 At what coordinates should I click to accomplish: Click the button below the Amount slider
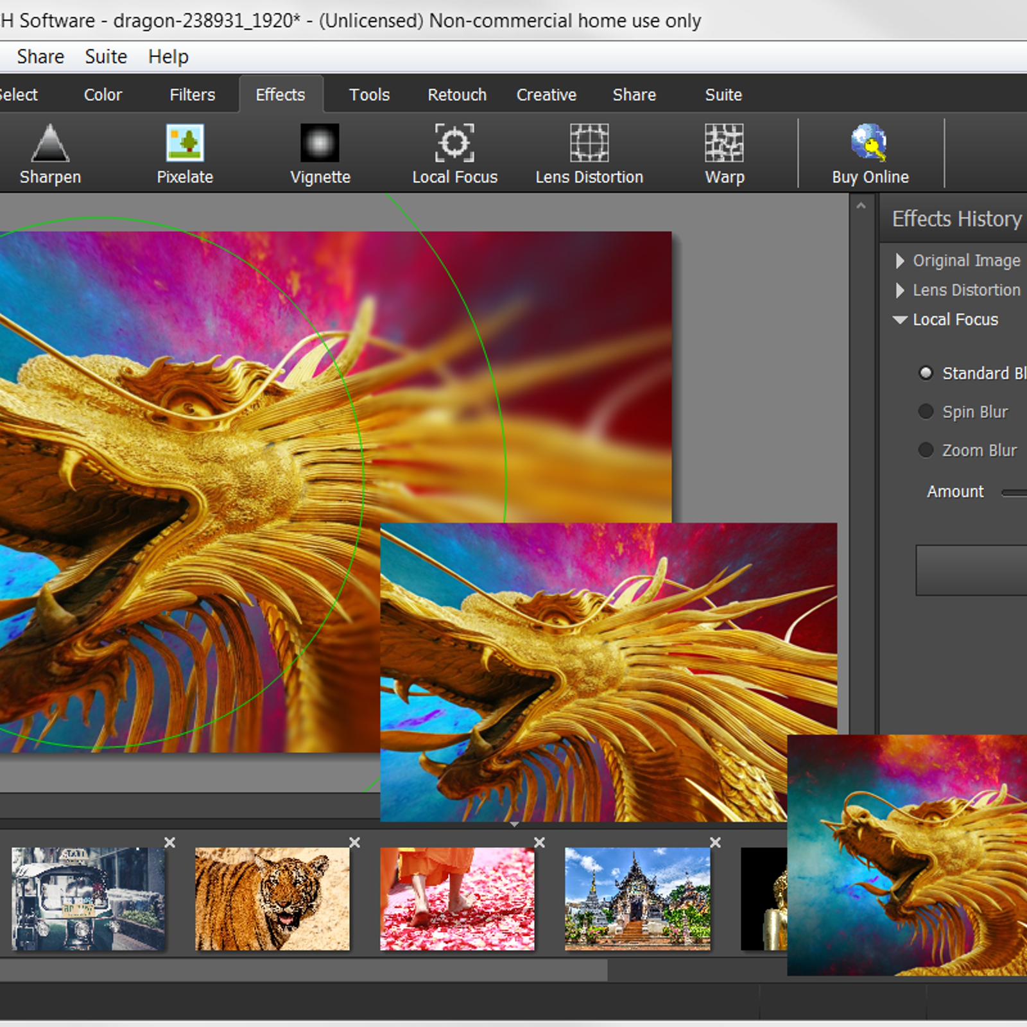click(x=971, y=570)
